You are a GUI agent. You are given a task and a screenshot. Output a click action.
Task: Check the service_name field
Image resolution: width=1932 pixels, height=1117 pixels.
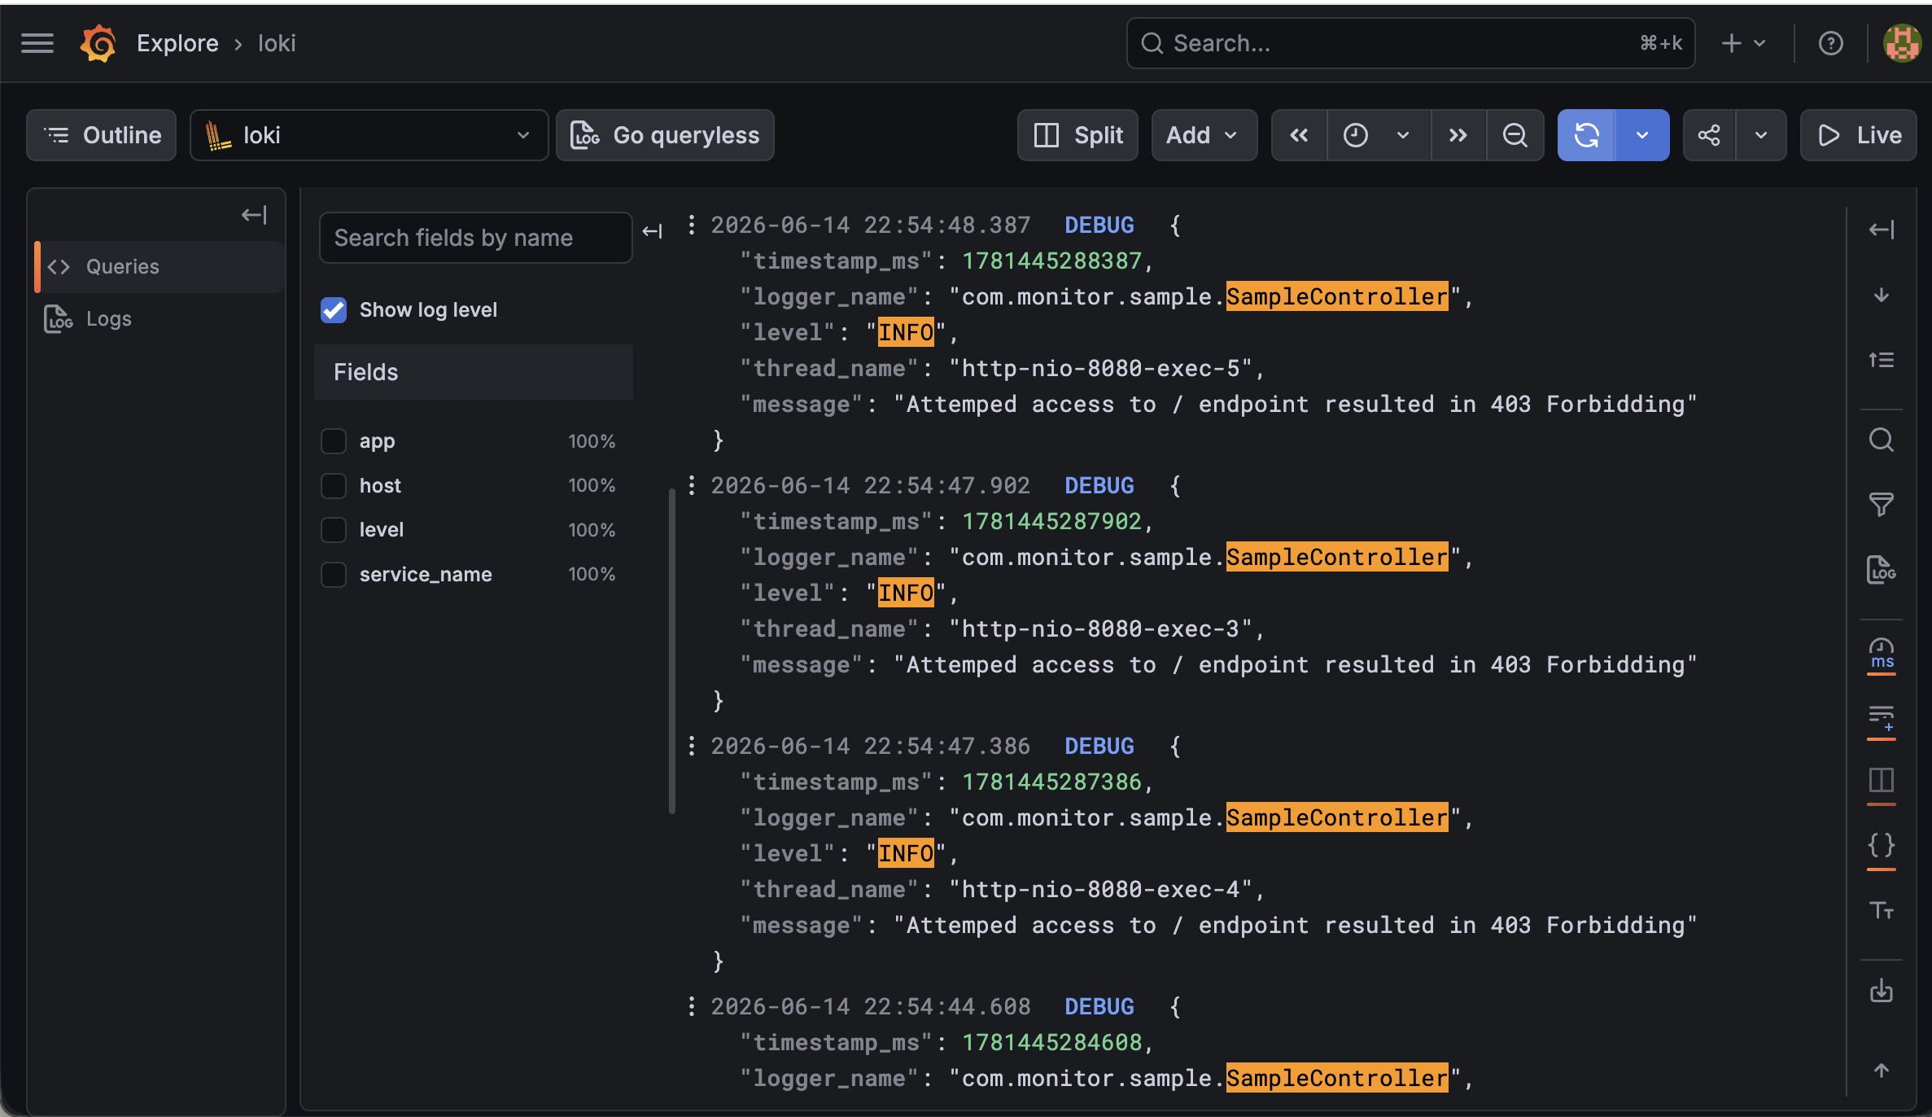click(x=334, y=575)
